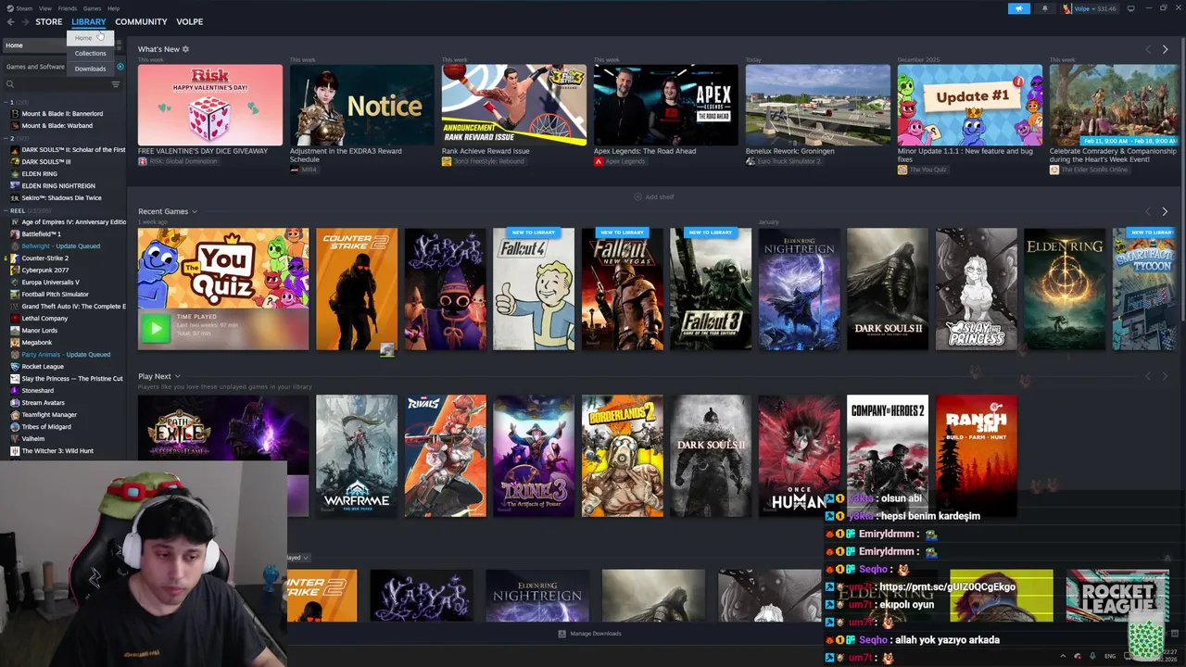The height and width of the screenshot is (667, 1186).
Task: Click Manage Downloads link
Action: tap(589, 634)
